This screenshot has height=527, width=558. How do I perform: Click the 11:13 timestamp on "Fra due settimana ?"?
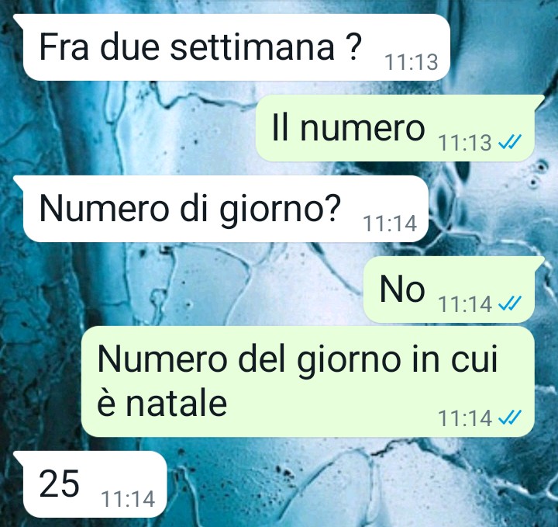click(411, 62)
